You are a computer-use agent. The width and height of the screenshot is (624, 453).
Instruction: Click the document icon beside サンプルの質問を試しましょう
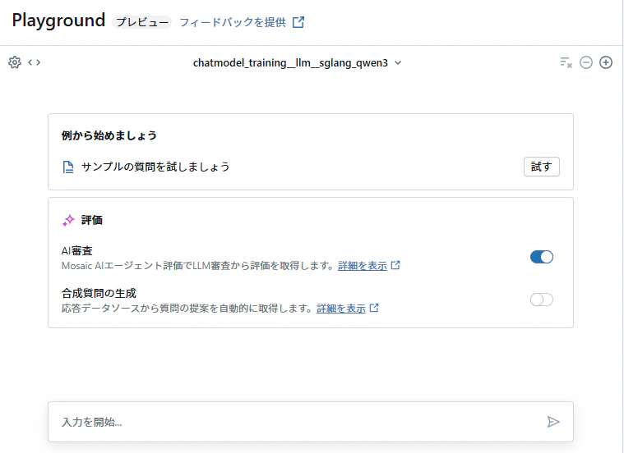point(68,167)
